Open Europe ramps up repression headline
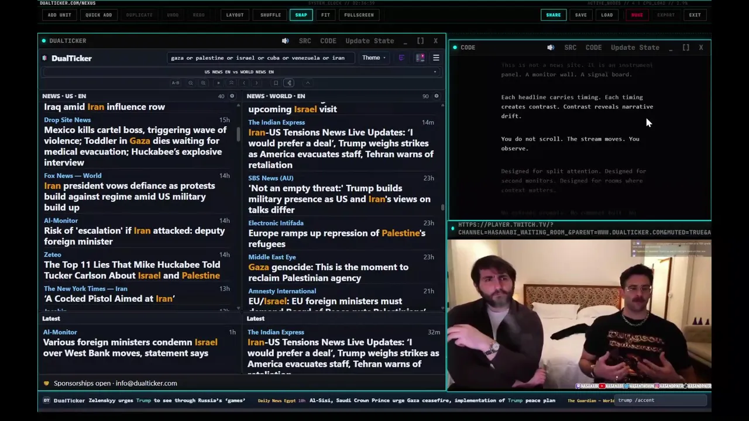This screenshot has width=749, height=421. pyautogui.click(x=337, y=239)
